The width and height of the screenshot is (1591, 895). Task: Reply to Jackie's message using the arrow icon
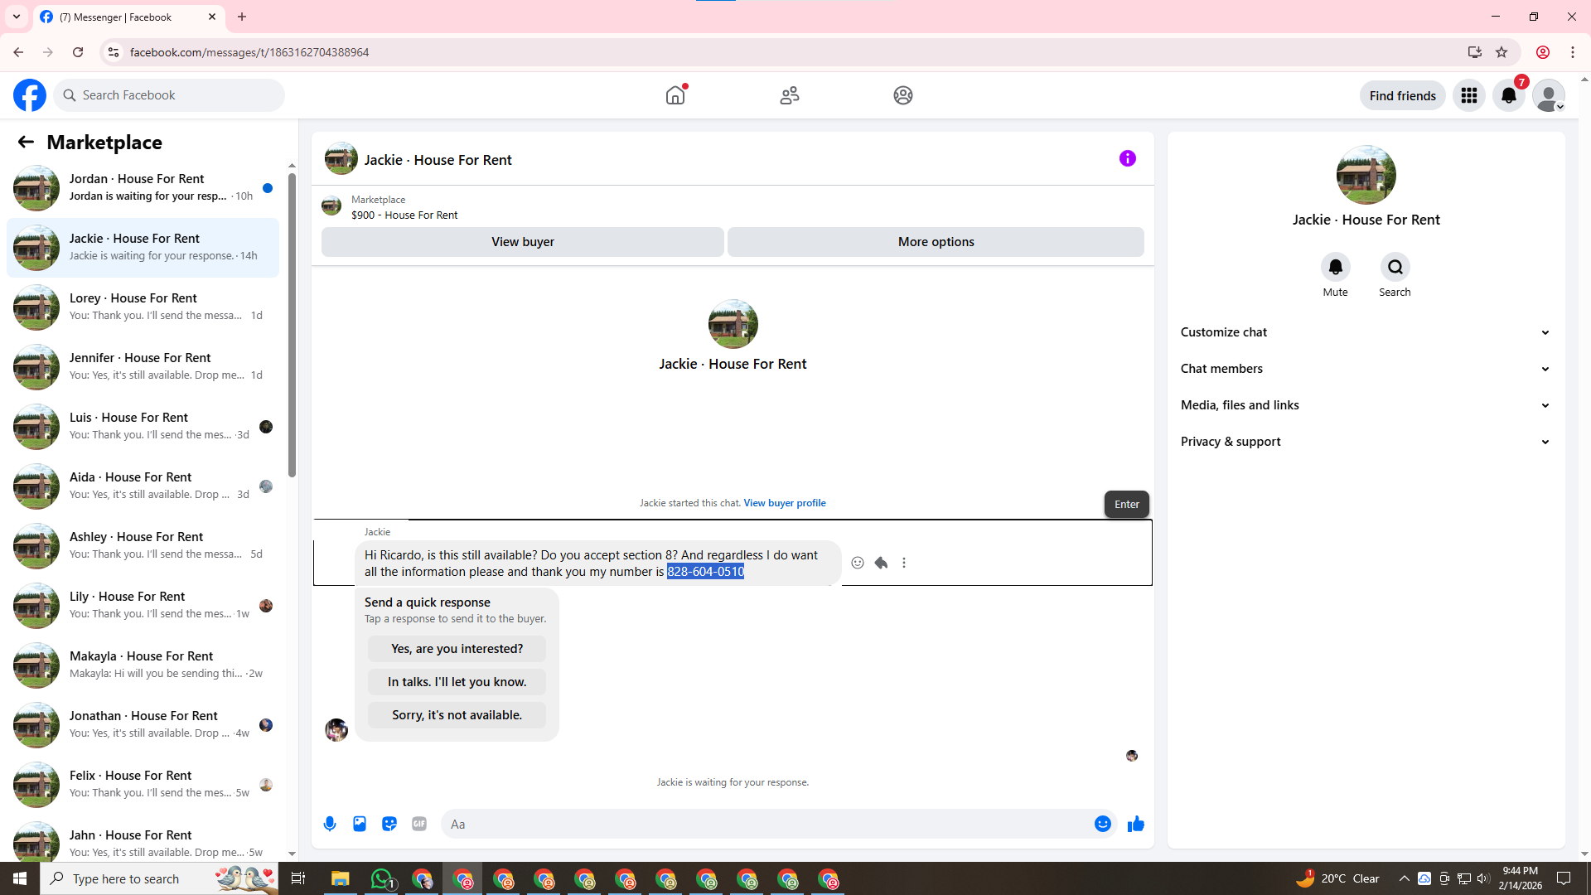(881, 563)
